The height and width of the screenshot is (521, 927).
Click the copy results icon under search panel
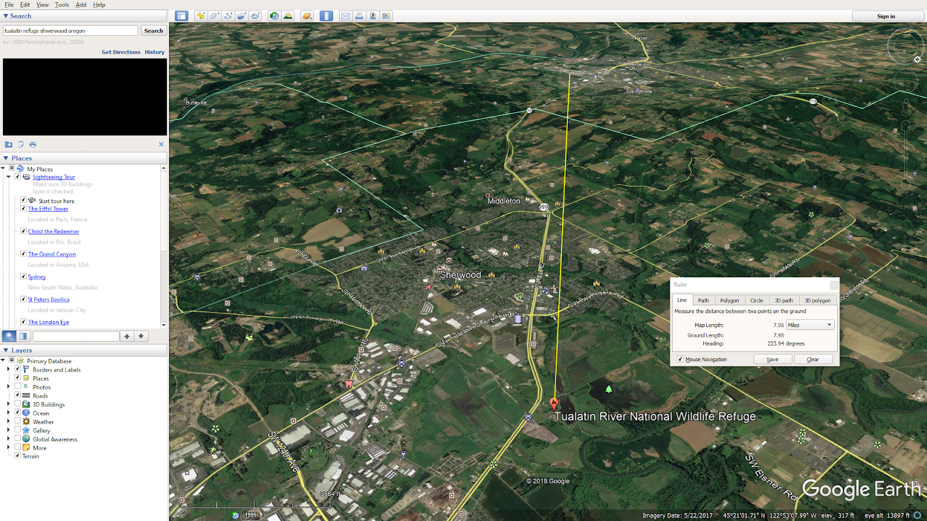pos(21,144)
